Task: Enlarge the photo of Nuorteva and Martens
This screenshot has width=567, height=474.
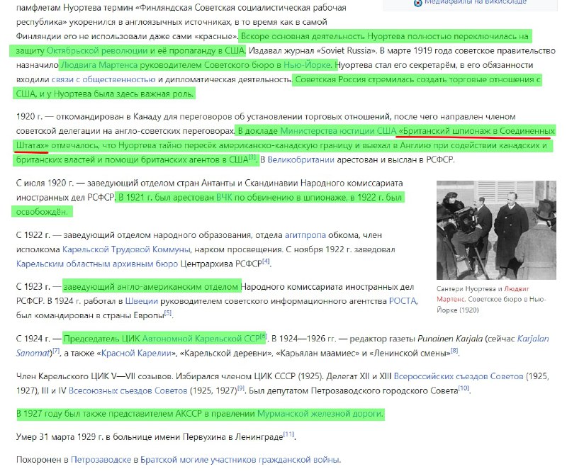Action: [496, 230]
